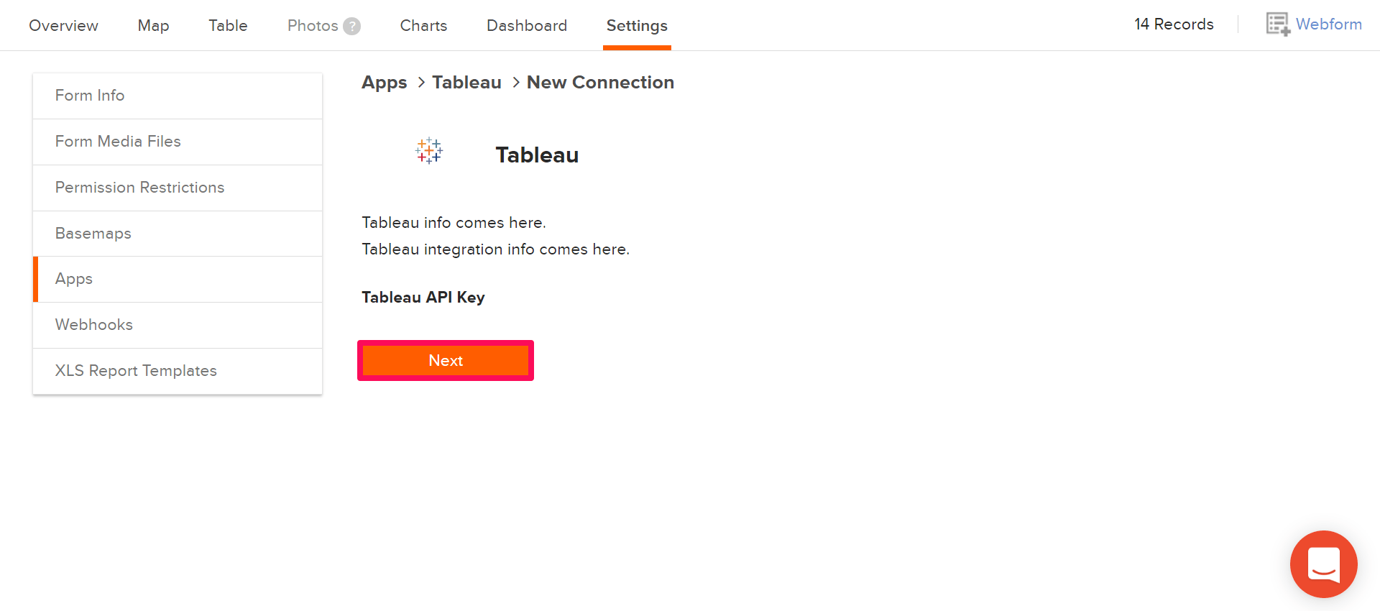The height and width of the screenshot is (611, 1380).
Task: Select Permission Restrictions section
Action: pyautogui.click(x=139, y=187)
